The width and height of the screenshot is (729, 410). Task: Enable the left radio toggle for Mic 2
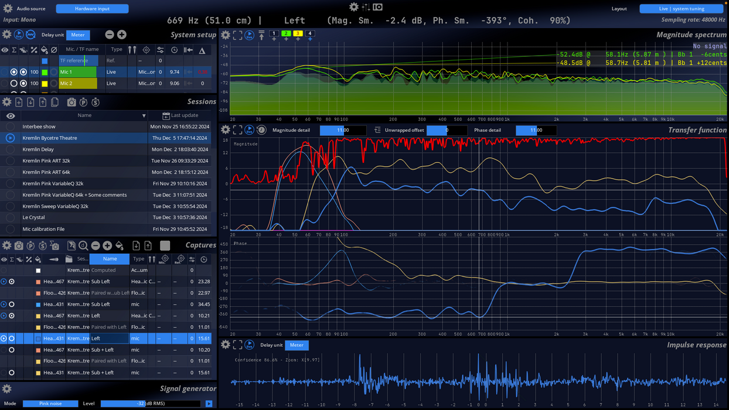point(13,83)
